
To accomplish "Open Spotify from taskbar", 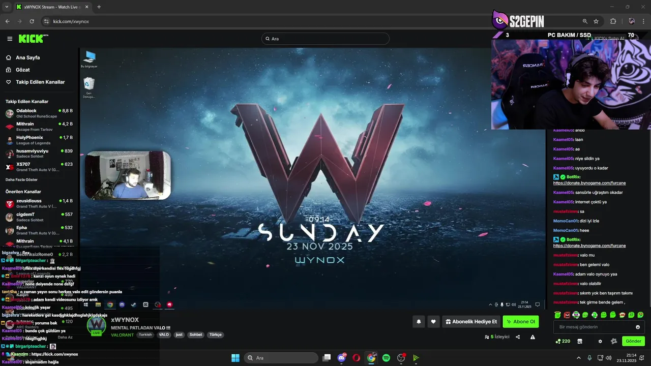I will [x=386, y=358].
